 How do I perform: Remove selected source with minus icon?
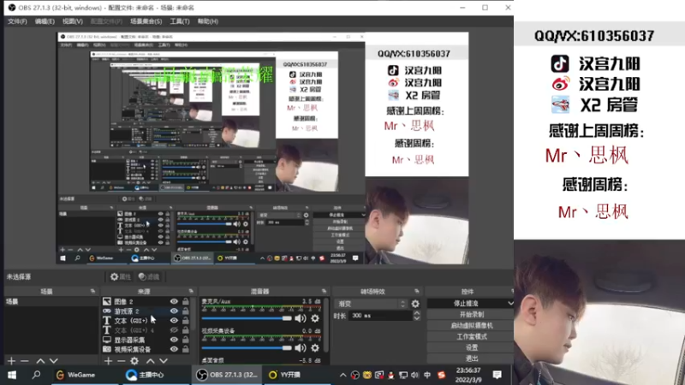[x=121, y=361]
